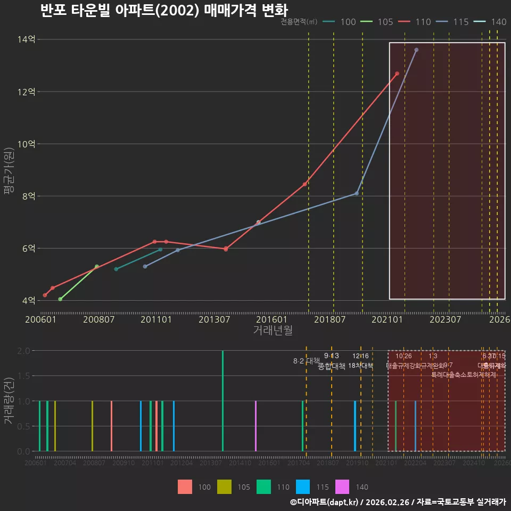Click the 115 series point near 8억
This screenshot has height=511, width=511.
pyautogui.click(x=357, y=193)
